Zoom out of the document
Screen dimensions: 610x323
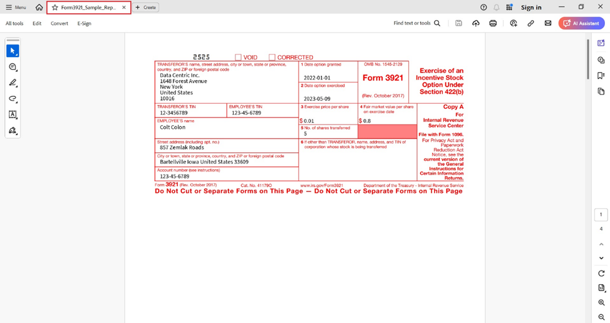601,317
